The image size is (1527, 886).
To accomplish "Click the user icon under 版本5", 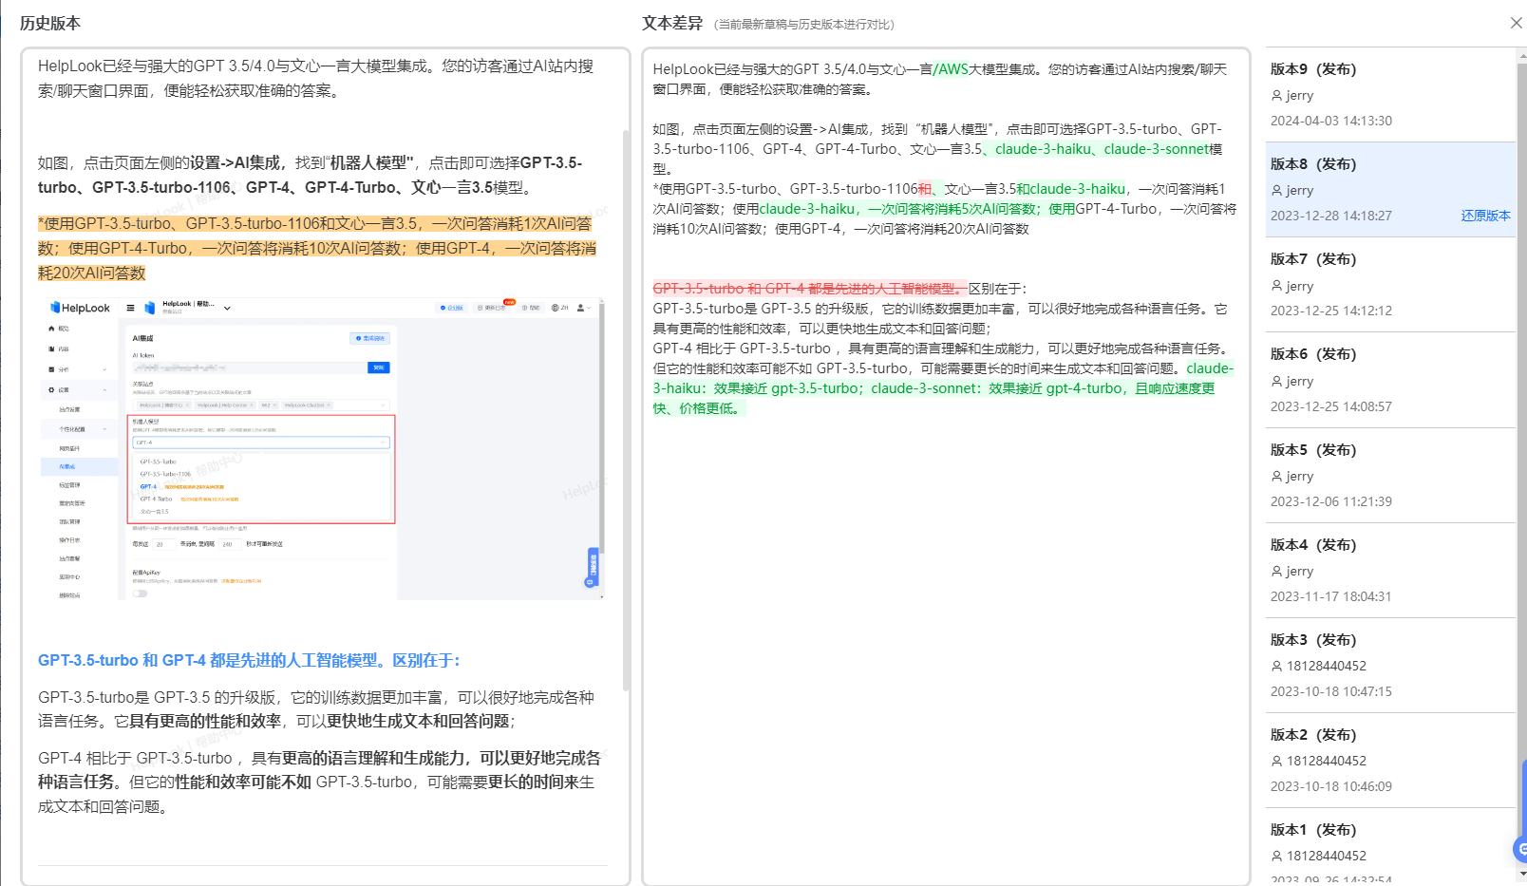I will click(x=1276, y=476).
